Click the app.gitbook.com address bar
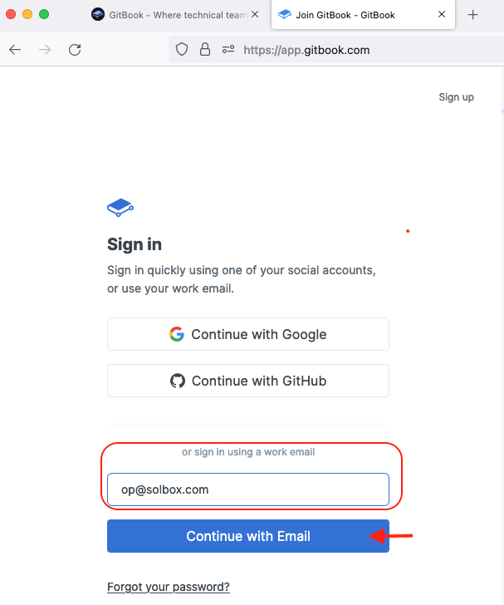The width and height of the screenshot is (504, 605). (332, 50)
